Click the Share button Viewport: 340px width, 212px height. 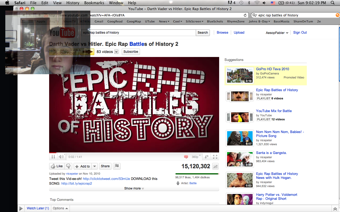pos(105,166)
